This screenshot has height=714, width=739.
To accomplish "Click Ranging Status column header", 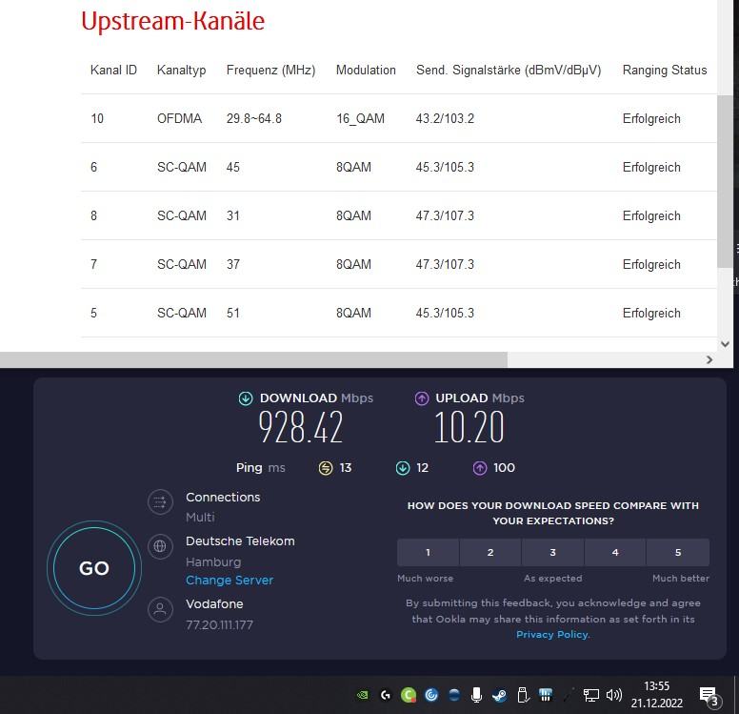I will pos(665,70).
